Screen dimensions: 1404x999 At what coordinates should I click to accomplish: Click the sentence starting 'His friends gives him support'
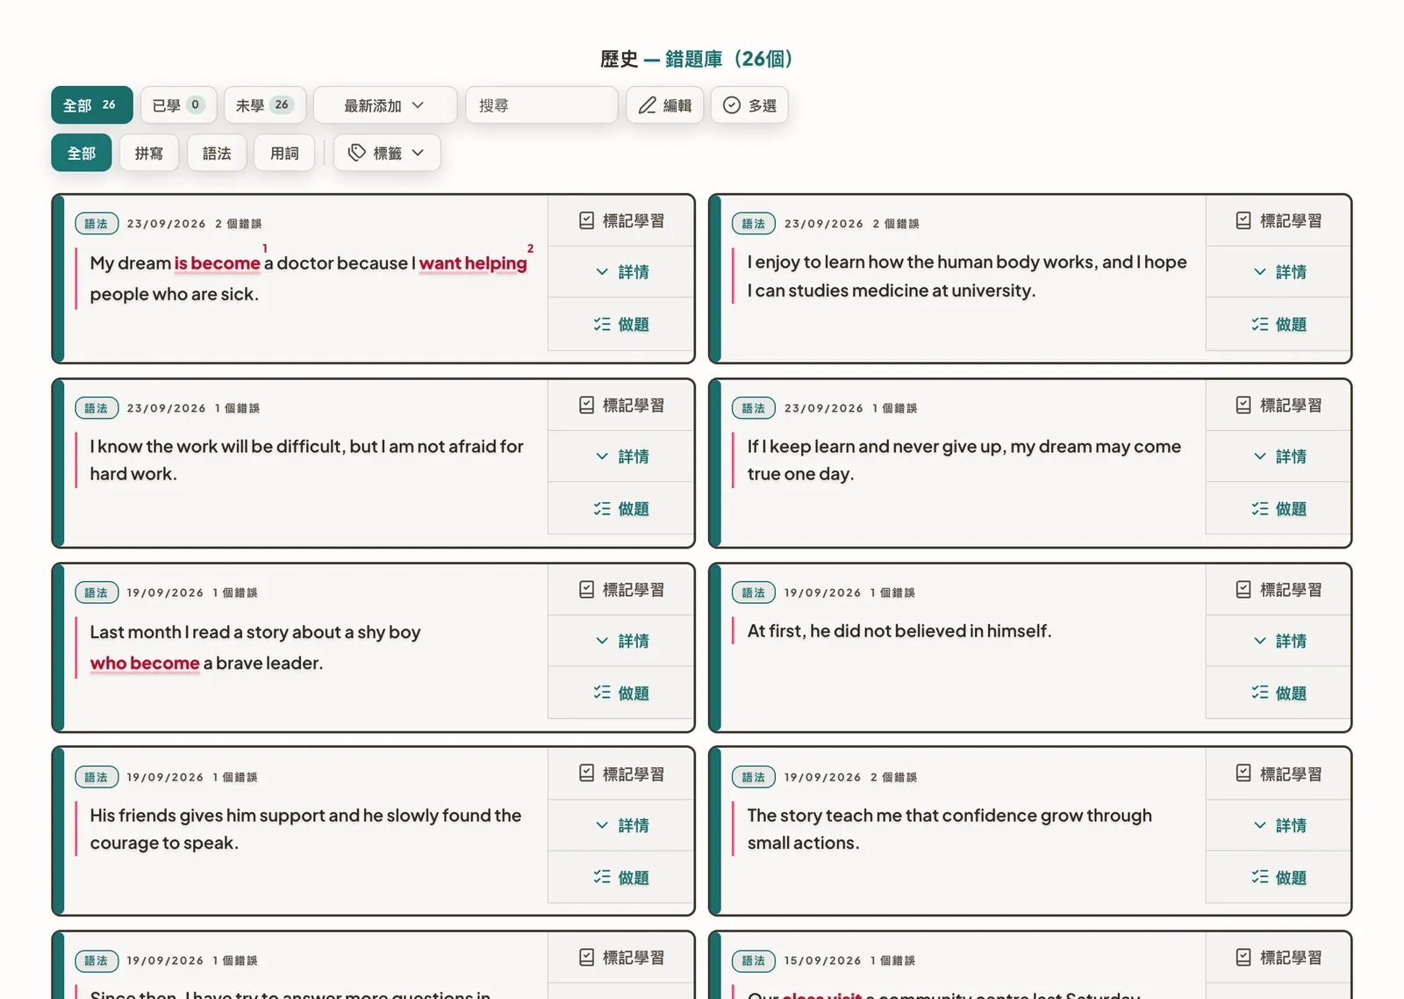click(x=305, y=829)
